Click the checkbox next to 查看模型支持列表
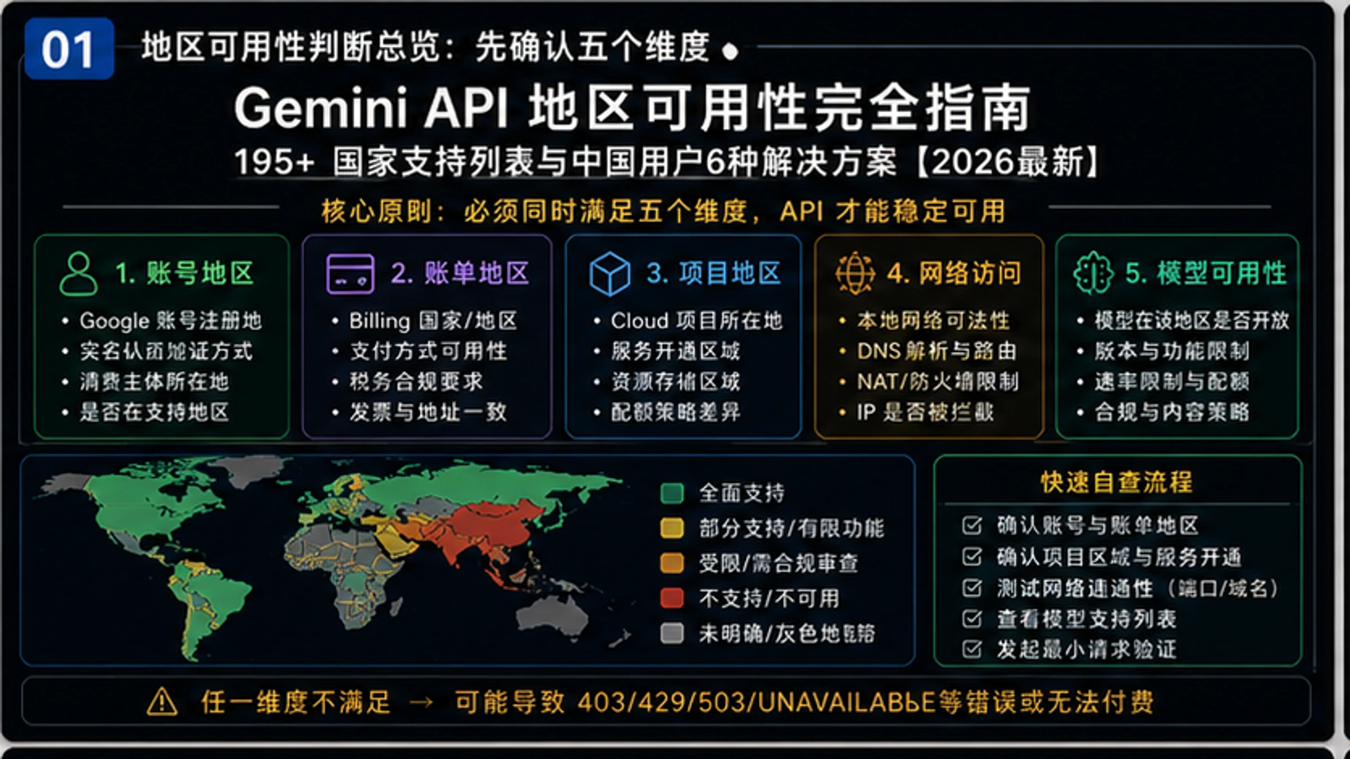Image resolution: width=1350 pixels, height=759 pixels. (x=971, y=618)
